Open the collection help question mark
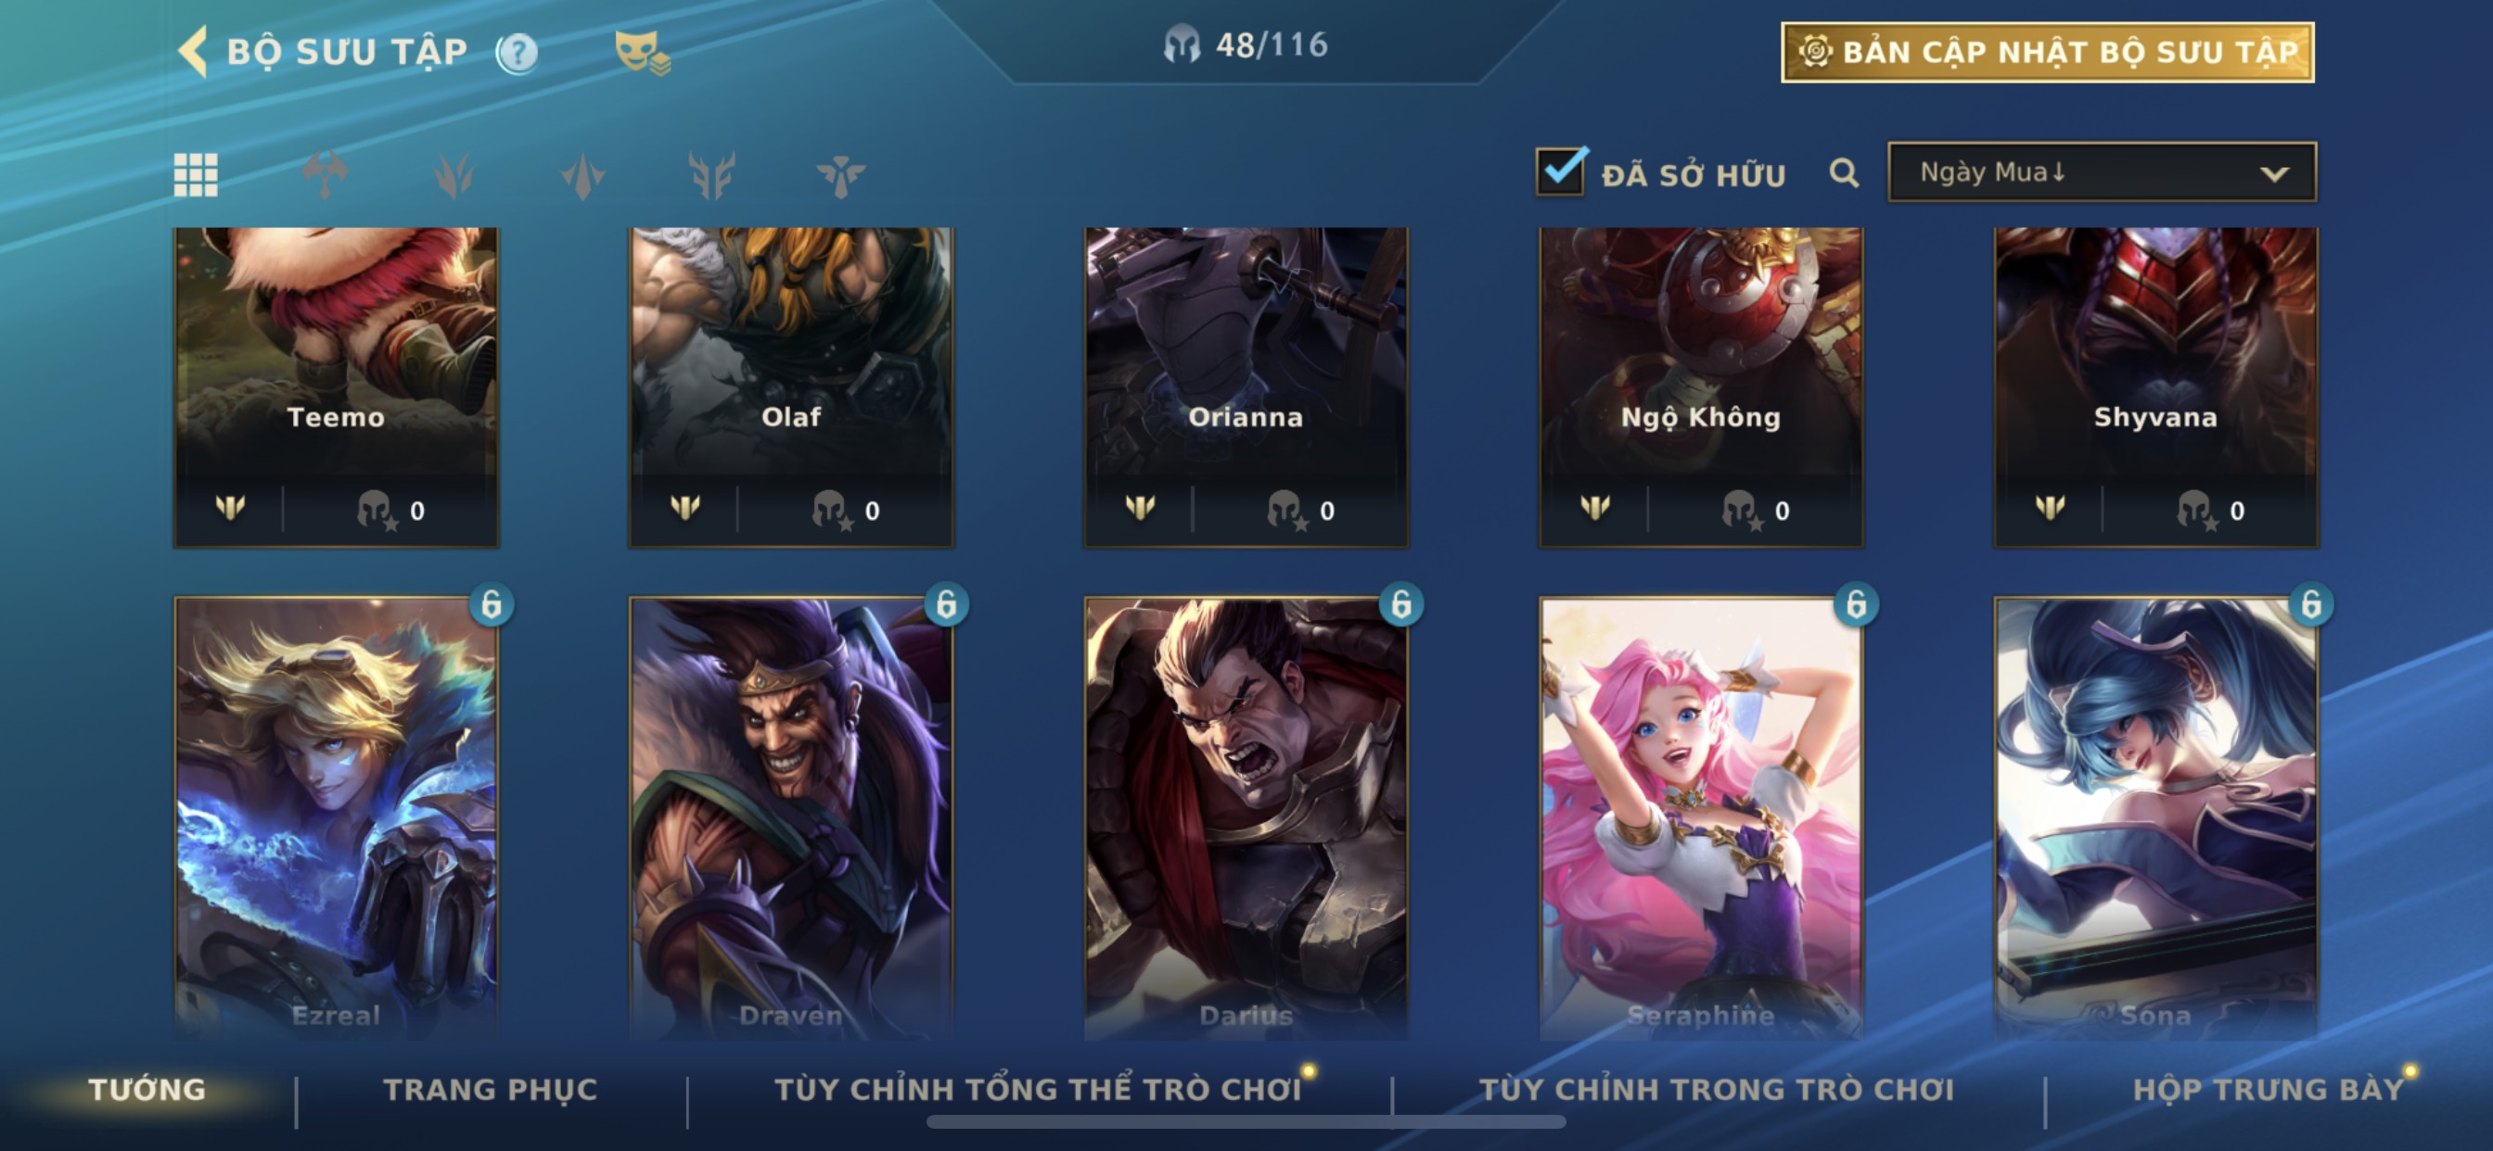Viewport: 2493px width, 1151px height. pos(517,52)
